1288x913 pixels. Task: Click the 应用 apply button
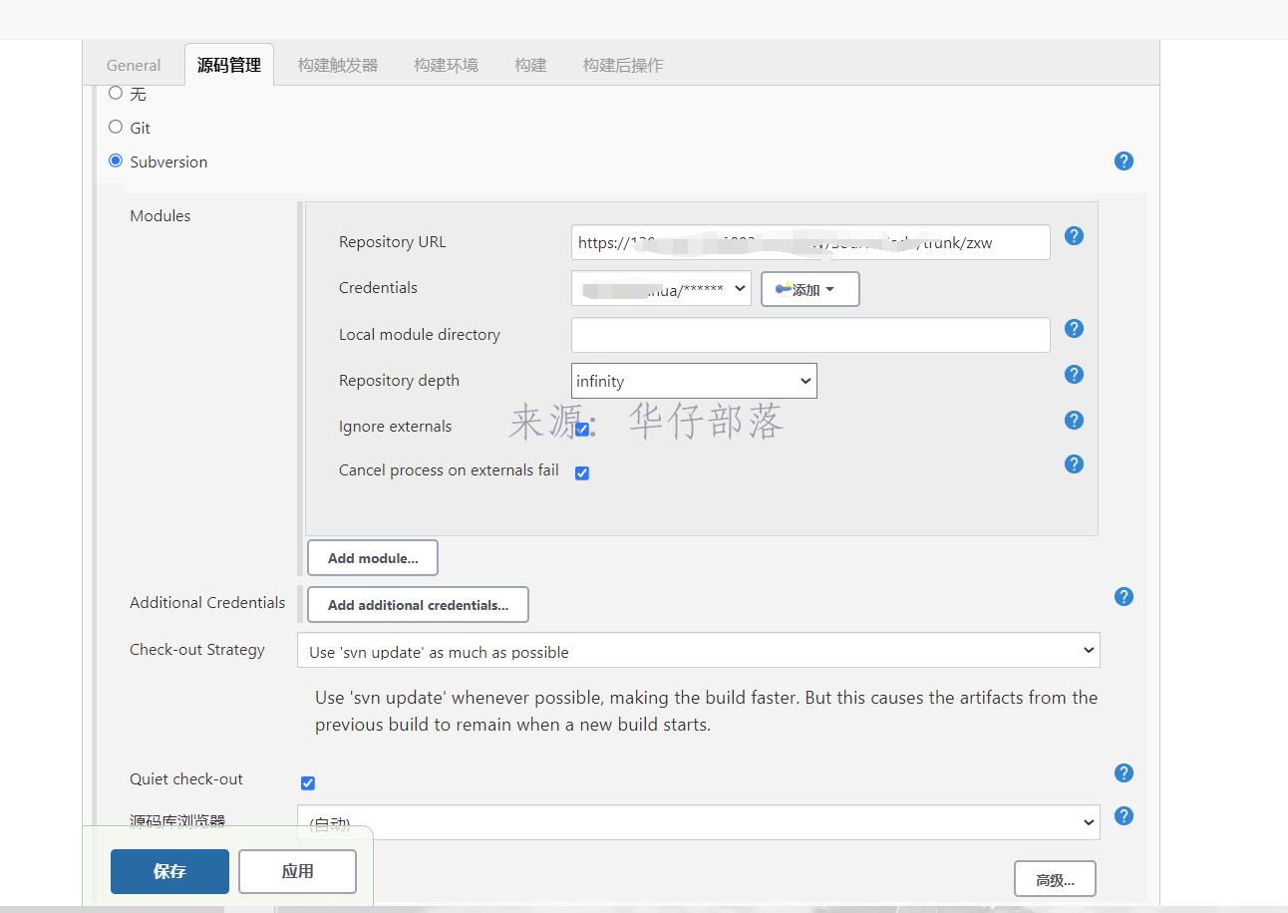point(297,871)
